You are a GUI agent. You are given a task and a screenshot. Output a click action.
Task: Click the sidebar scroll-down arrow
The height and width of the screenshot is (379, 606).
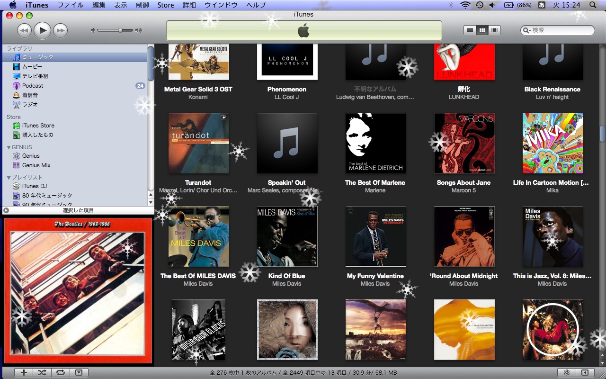[x=151, y=202]
